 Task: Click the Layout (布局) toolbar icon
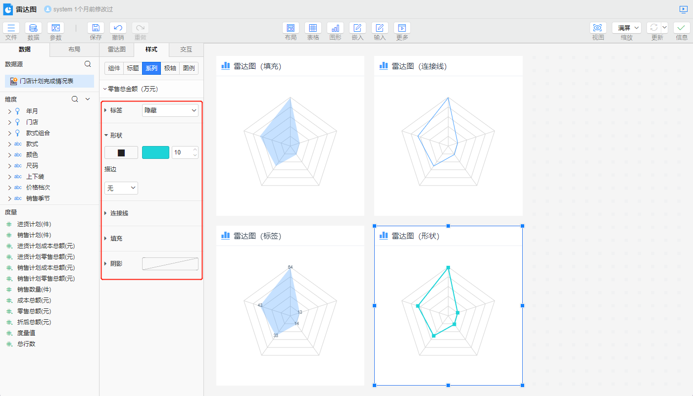pyautogui.click(x=291, y=28)
